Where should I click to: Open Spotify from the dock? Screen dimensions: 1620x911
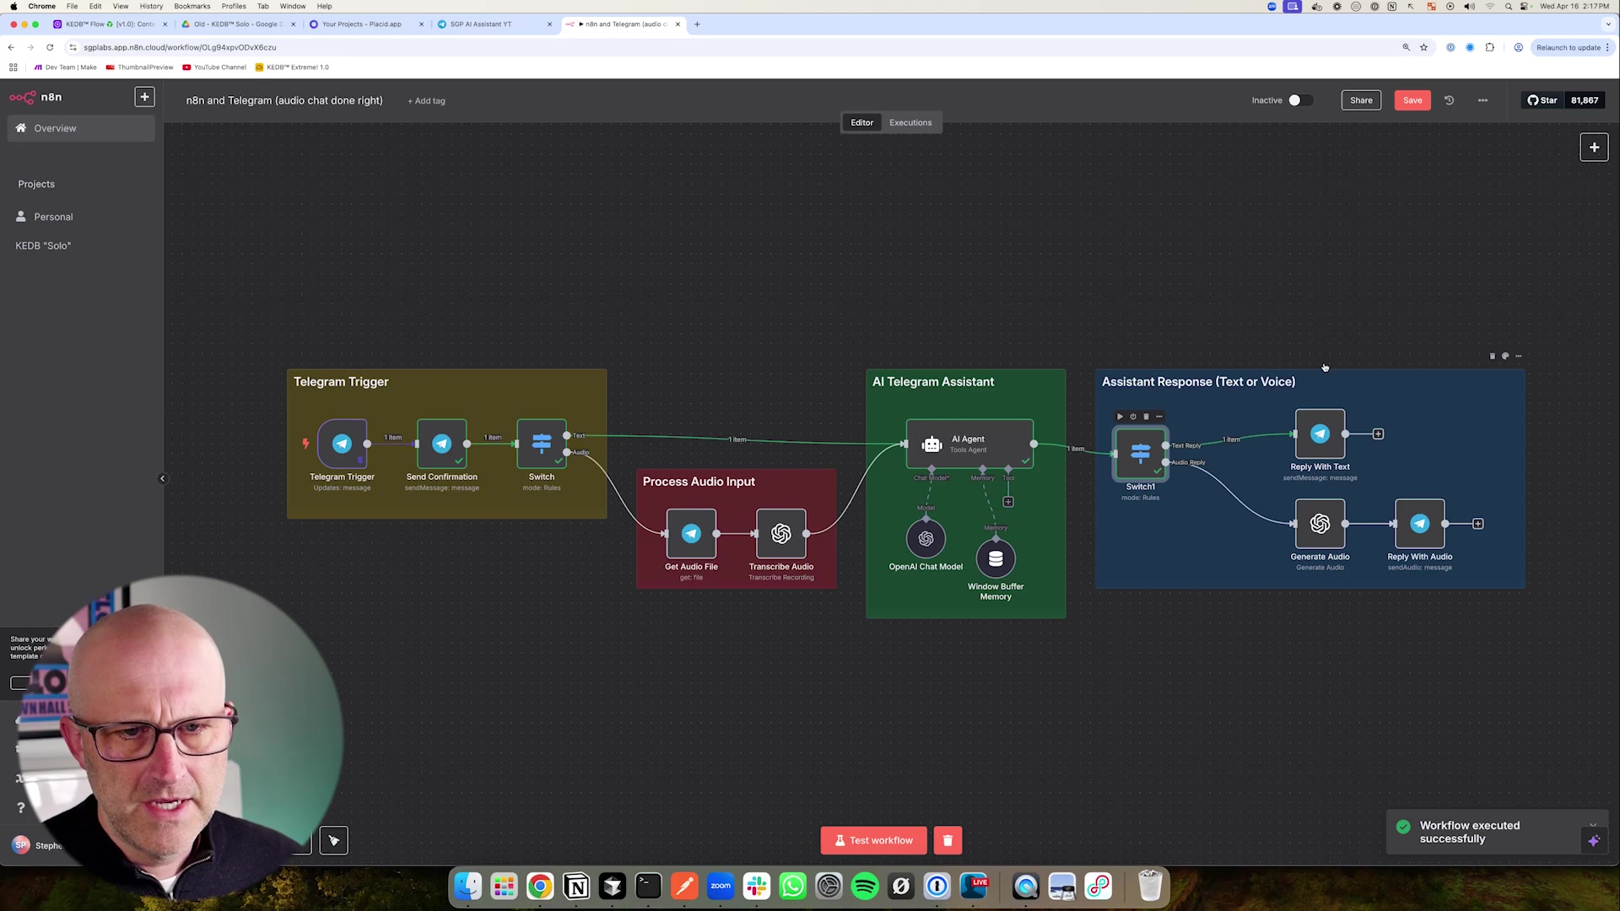[865, 887]
